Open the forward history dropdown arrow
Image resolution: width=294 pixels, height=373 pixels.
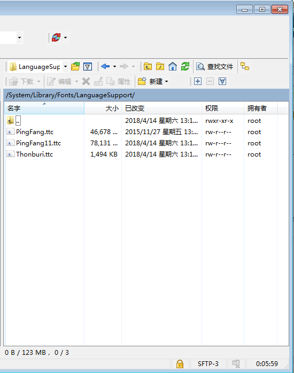point(133,67)
